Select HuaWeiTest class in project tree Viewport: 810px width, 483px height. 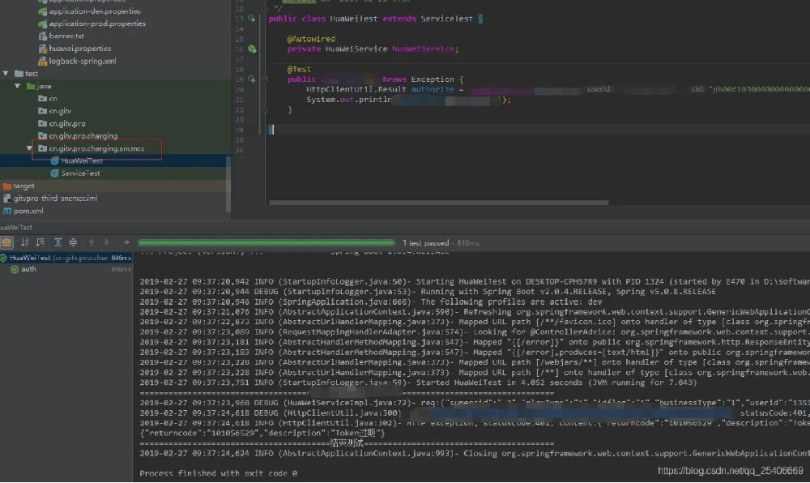82,160
